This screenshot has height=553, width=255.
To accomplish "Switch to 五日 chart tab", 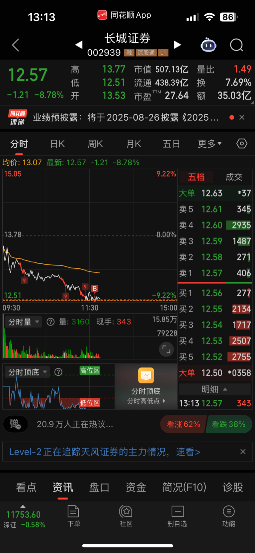I will pyautogui.click(x=171, y=144).
